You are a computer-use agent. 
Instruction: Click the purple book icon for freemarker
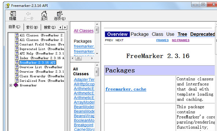tap(16, 85)
